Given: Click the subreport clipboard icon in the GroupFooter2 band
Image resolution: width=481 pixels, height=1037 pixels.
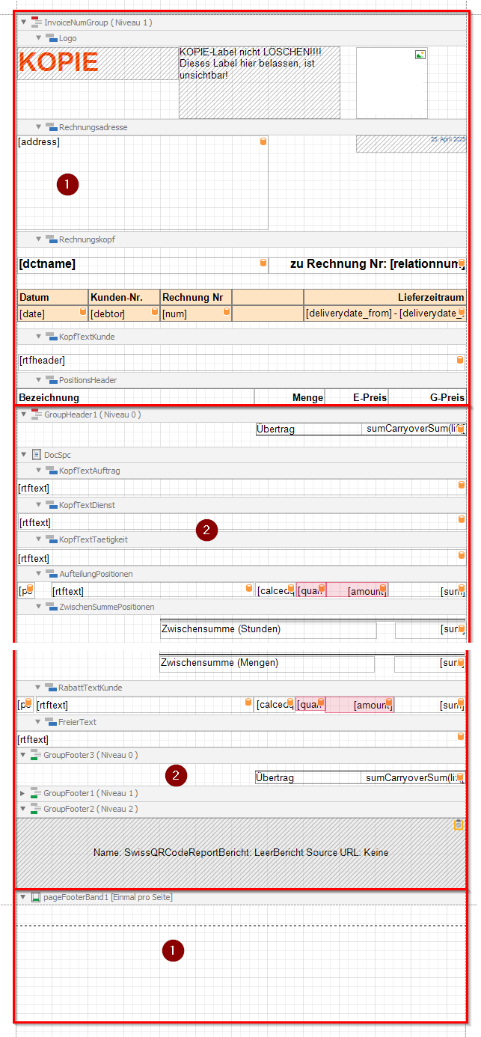Looking at the screenshot, I should pyautogui.click(x=459, y=825).
